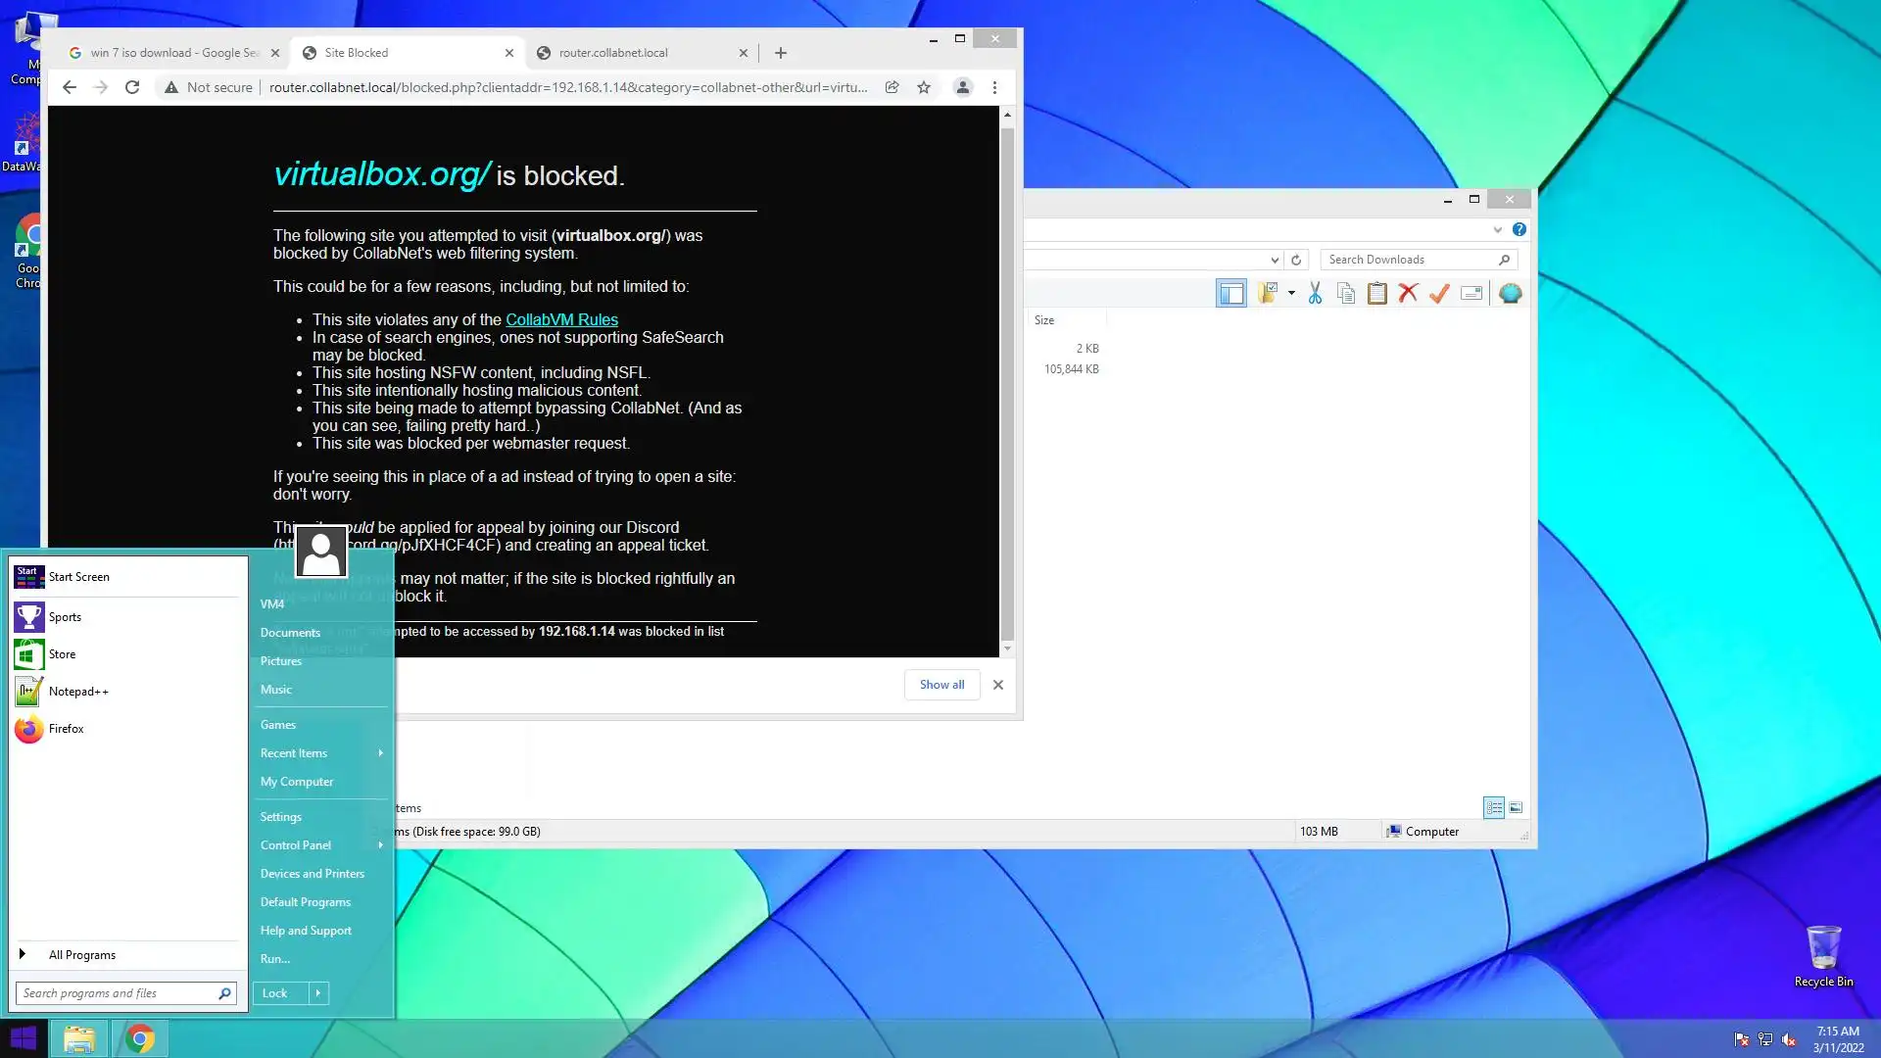
Task: Open Control Panel from start menu
Action: coord(296,845)
